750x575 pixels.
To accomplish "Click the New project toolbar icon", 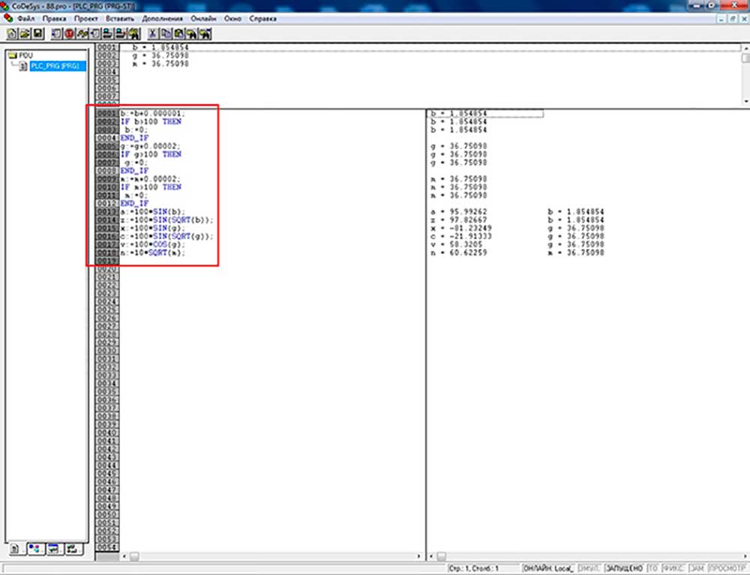I will pyautogui.click(x=12, y=34).
